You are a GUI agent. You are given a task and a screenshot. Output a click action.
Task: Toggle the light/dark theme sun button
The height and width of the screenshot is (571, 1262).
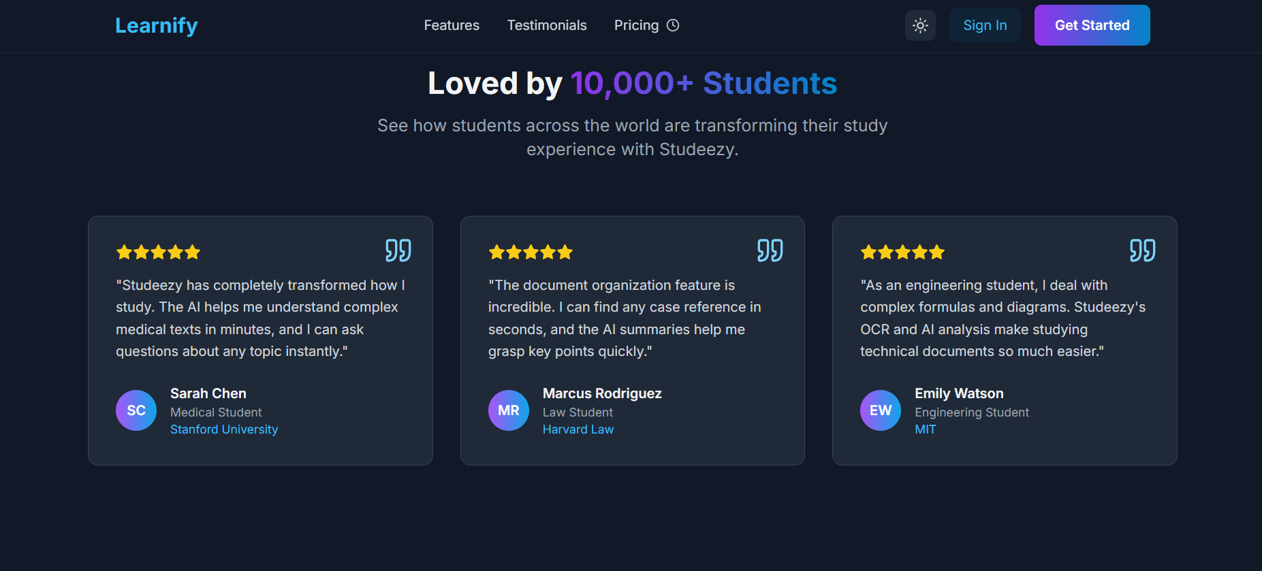(x=920, y=26)
